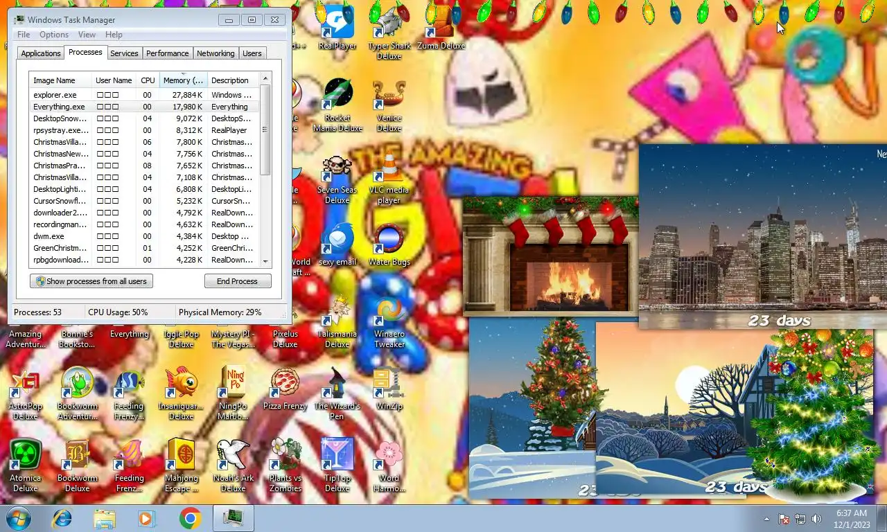Switch to the Performance tab
This screenshot has width=887, height=532.
point(167,53)
